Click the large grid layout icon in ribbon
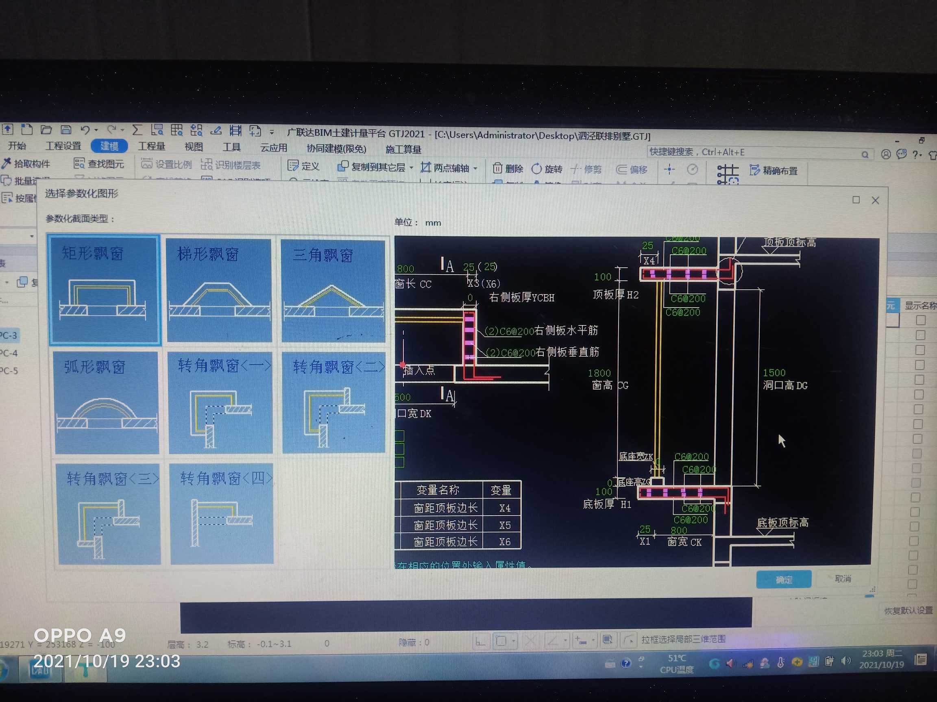Viewport: 937px width, 702px height. (x=727, y=174)
